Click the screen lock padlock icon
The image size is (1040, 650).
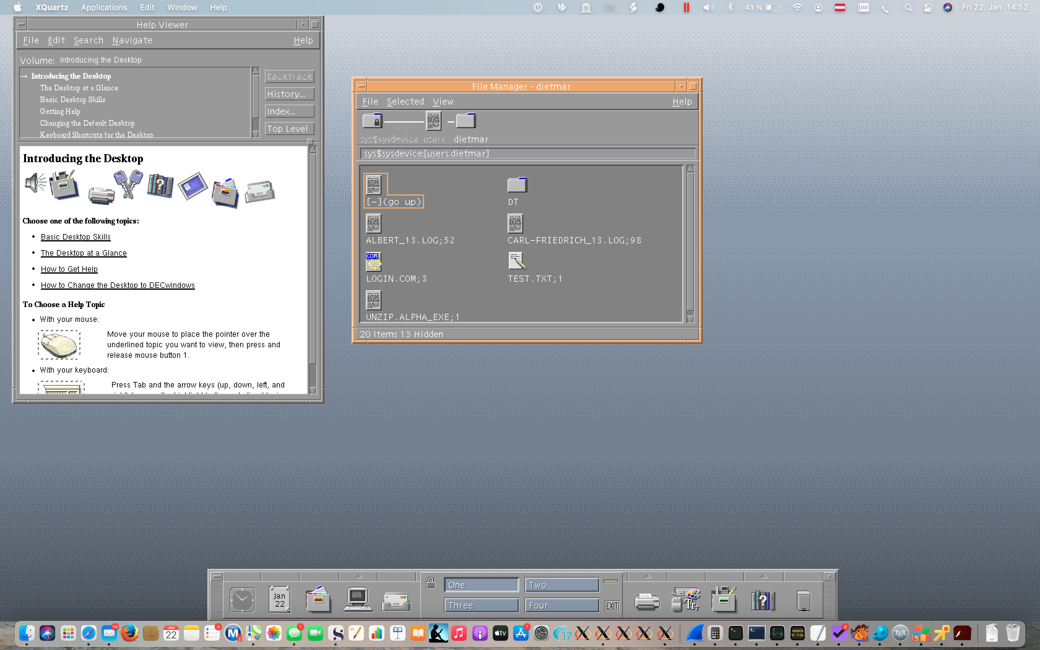pos(431,583)
